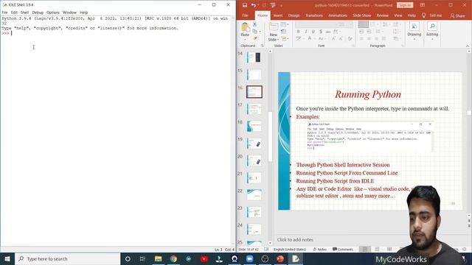Viewport: 472px width, 265px height.
Task: Switch to Slide Show tab
Action: (362, 15)
